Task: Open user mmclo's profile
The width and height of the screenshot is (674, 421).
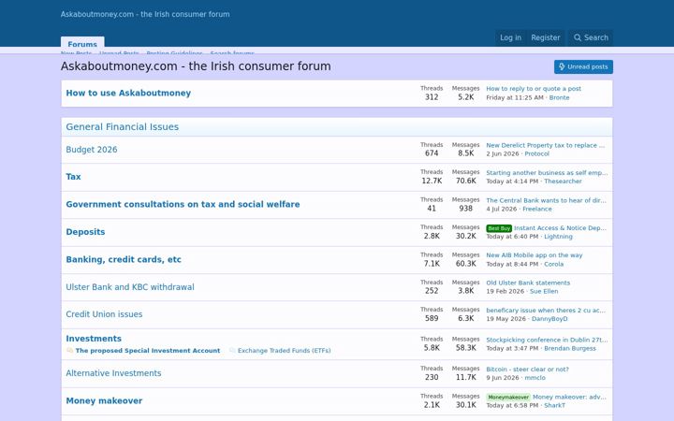Action: click(535, 378)
